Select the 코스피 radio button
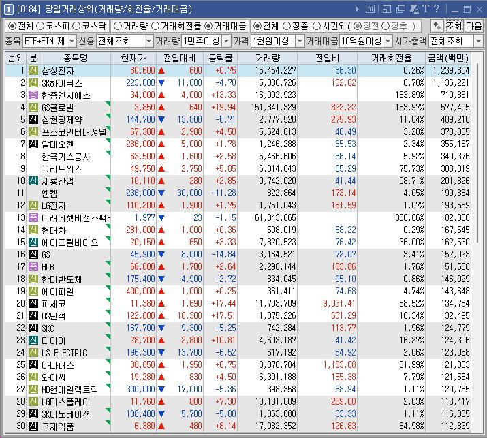Screen dimensions: 487x438 [40, 26]
